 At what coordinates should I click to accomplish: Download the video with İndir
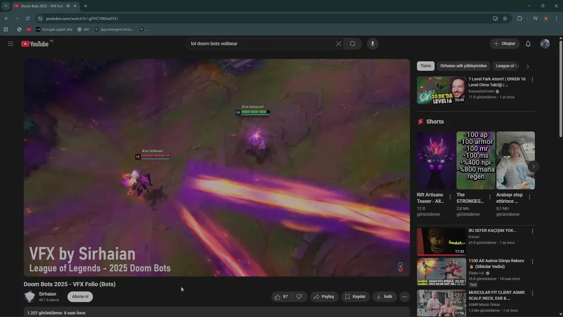(384, 297)
